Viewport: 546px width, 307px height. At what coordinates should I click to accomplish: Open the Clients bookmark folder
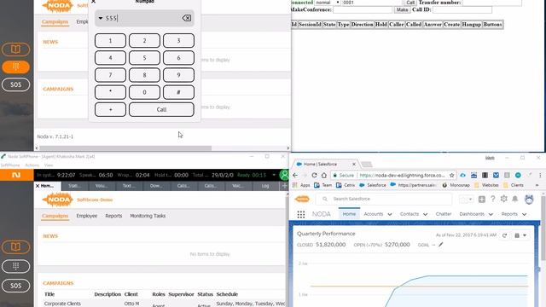513,185
